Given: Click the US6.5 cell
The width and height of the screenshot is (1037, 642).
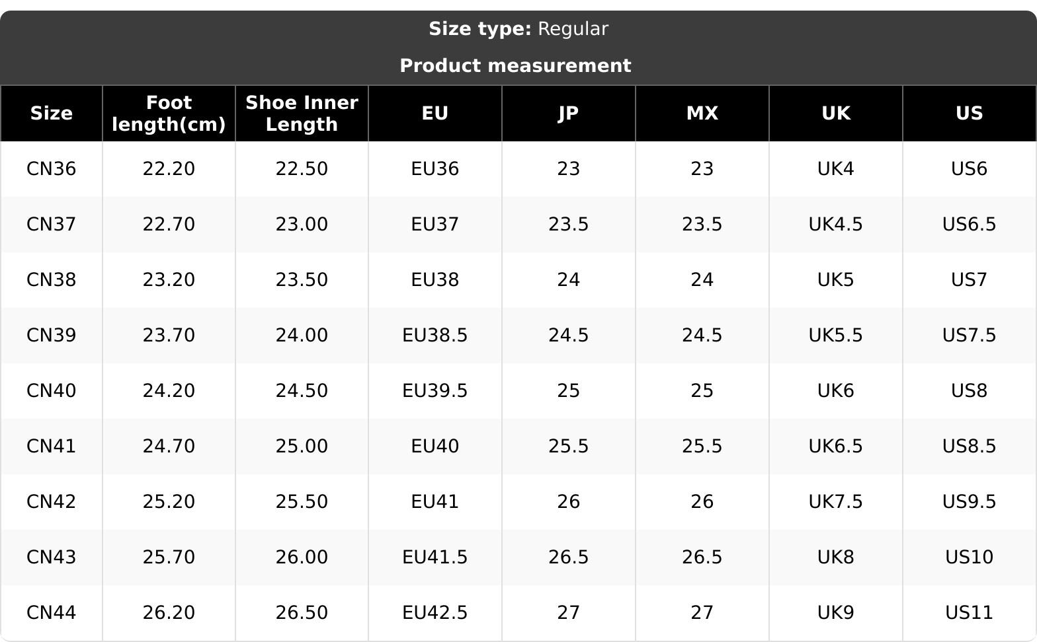Looking at the screenshot, I should (x=970, y=225).
